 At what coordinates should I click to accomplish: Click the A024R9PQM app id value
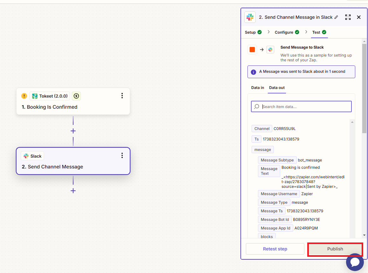tap(306, 228)
